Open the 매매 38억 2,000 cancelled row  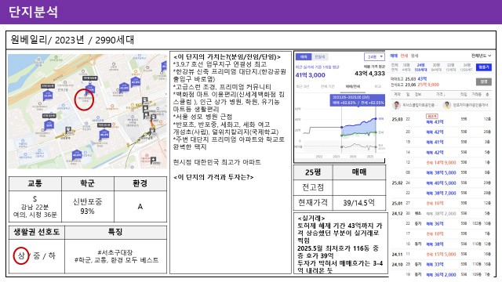click(441, 213)
